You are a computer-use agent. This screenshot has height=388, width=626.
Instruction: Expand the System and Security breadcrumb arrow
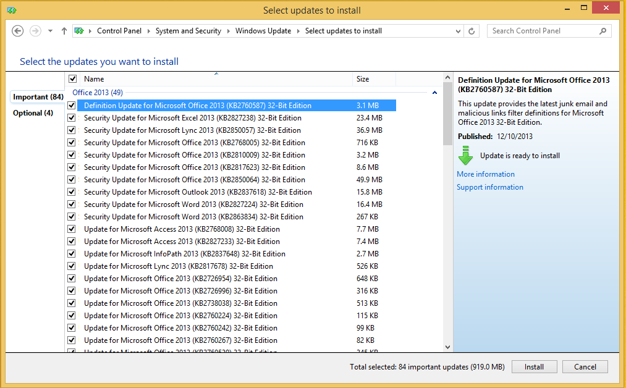click(x=229, y=31)
